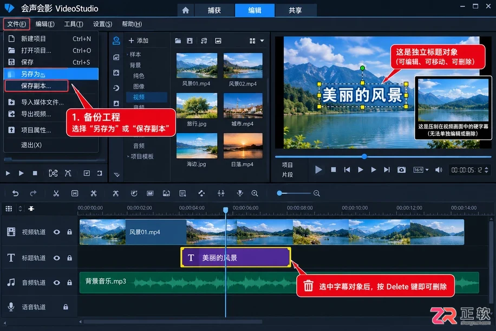Viewport: 496px width, 331px height.
Task: Open the thumbnail view dropdown arrow
Action: [x=262, y=41]
